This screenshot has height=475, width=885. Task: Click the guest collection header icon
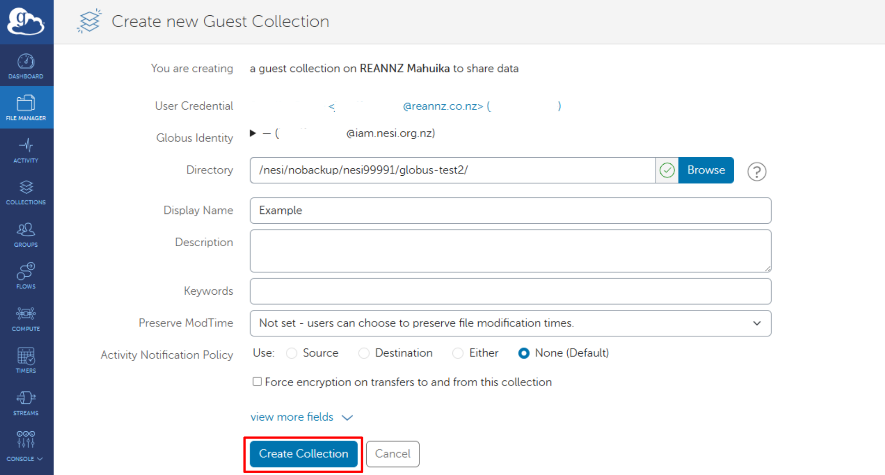pyautogui.click(x=89, y=21)
